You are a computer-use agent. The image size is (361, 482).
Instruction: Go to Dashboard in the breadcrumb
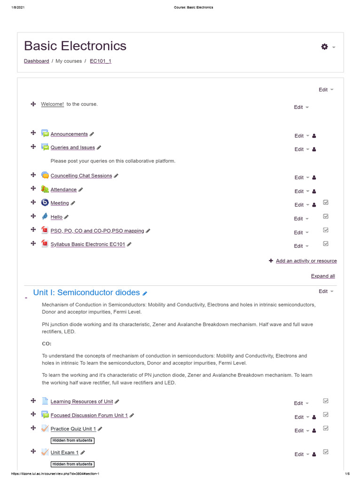pyautogui.click(x=36, y=61)
